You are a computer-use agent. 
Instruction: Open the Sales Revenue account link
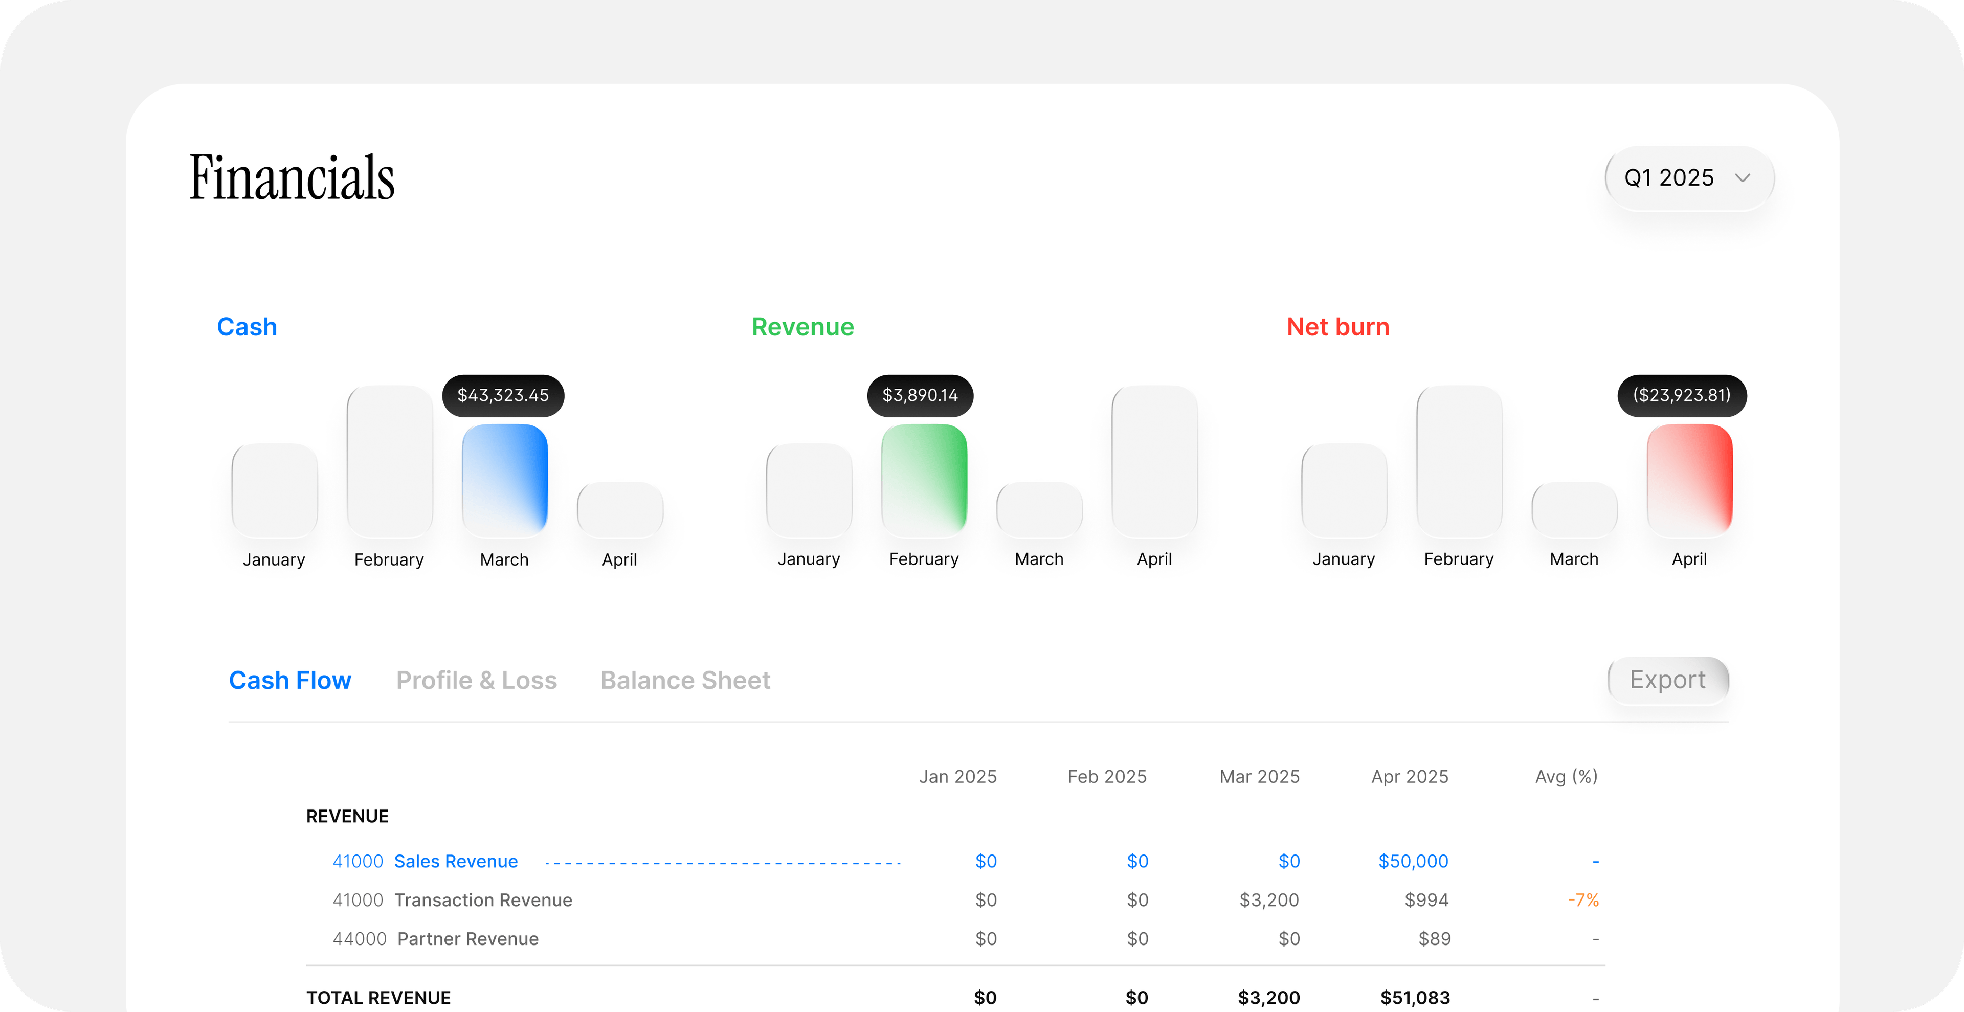455,861
